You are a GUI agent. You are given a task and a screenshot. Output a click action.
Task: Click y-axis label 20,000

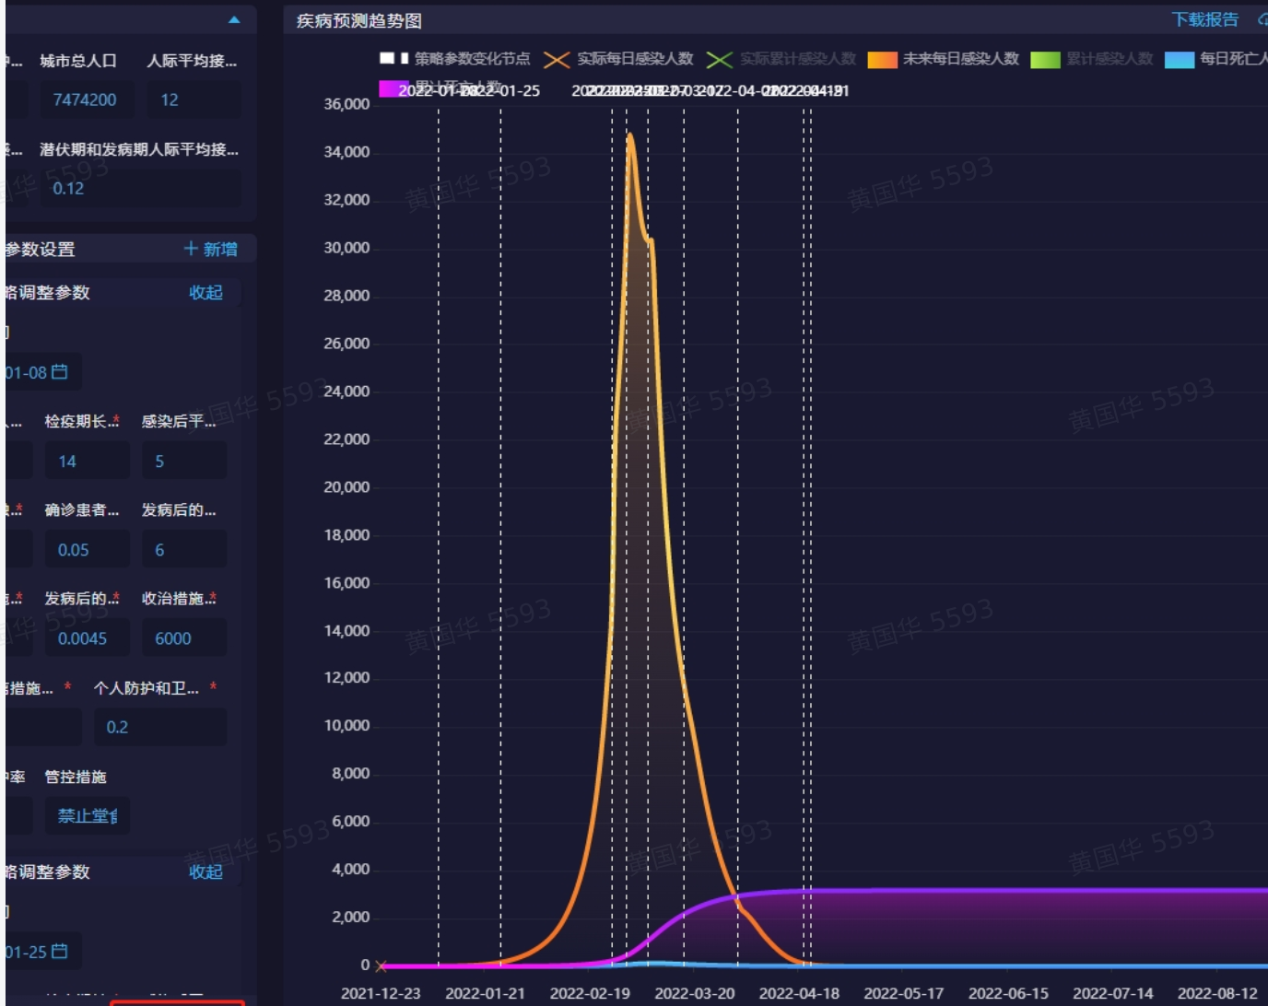click(346, 486)
